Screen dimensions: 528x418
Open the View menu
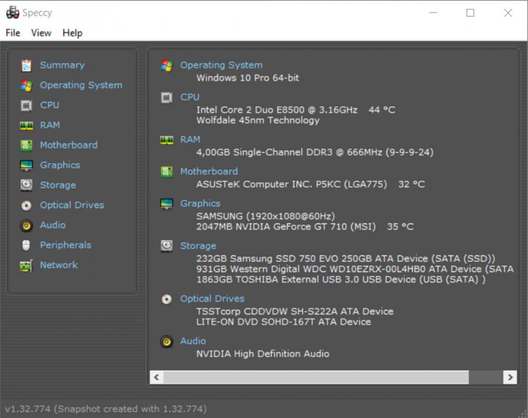click(40, 33)
